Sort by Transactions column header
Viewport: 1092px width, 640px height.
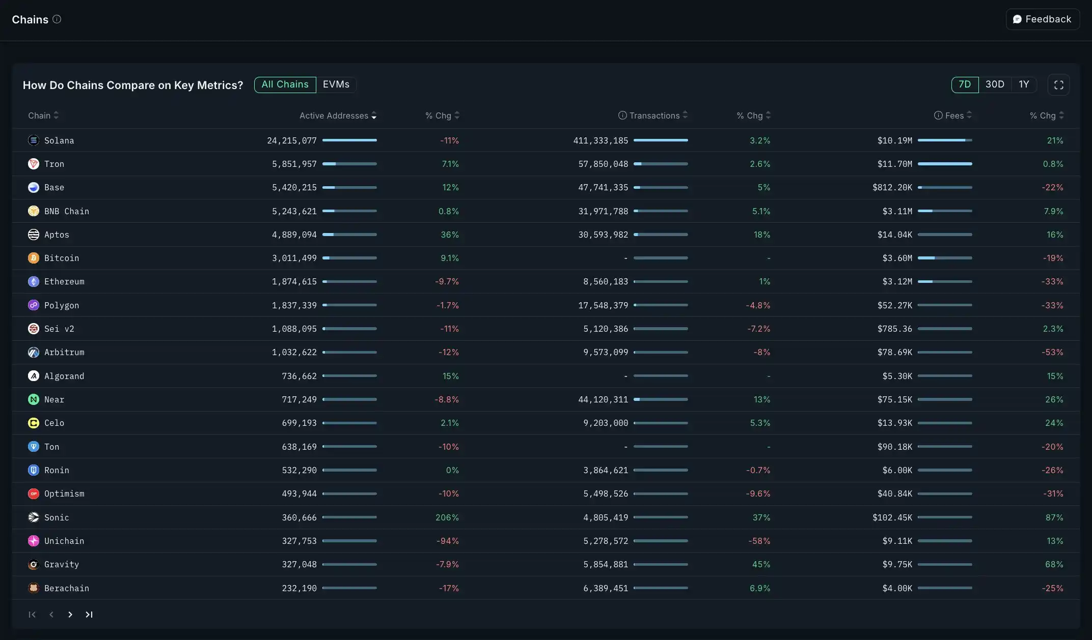[654, 115]
